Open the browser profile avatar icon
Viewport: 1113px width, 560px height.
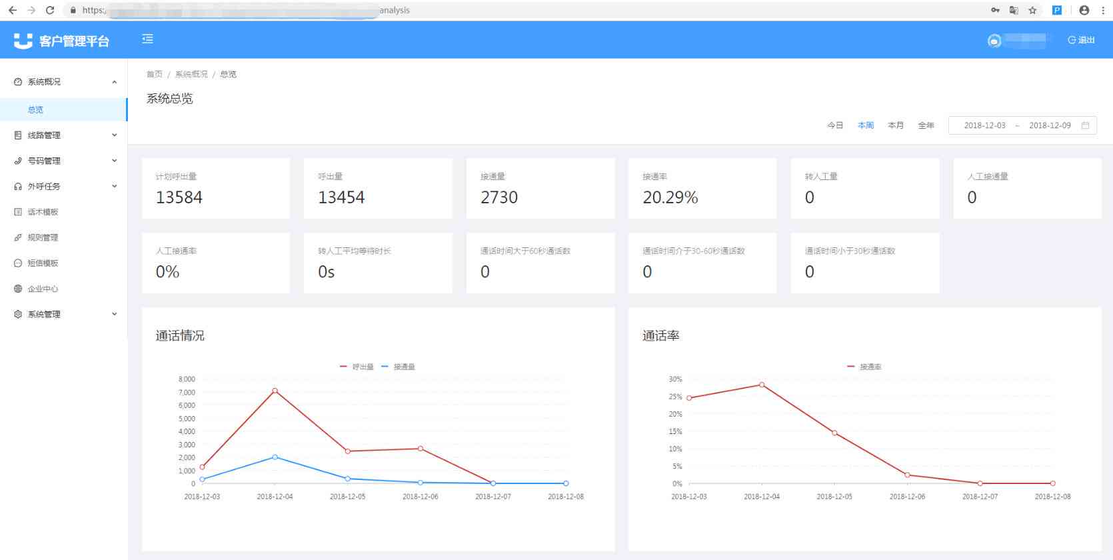click(x=1084, y=10)
